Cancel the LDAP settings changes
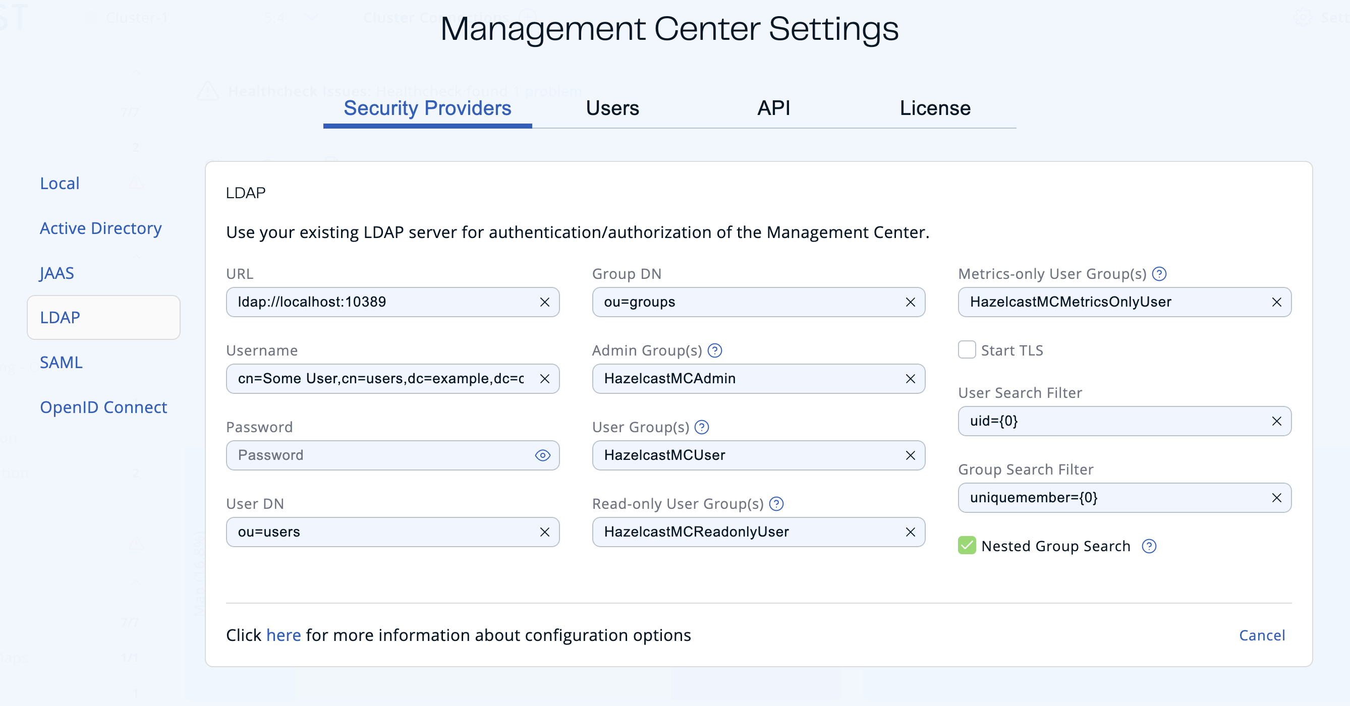Image resolution: width=1350 pixels, height=706 pixels. pos(1262,635)
